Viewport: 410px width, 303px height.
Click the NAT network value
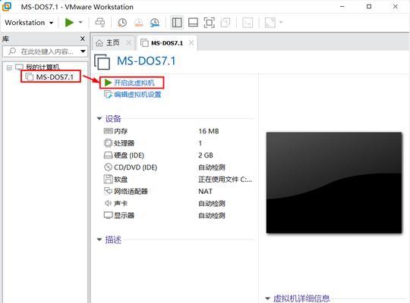tap(205, 192)
